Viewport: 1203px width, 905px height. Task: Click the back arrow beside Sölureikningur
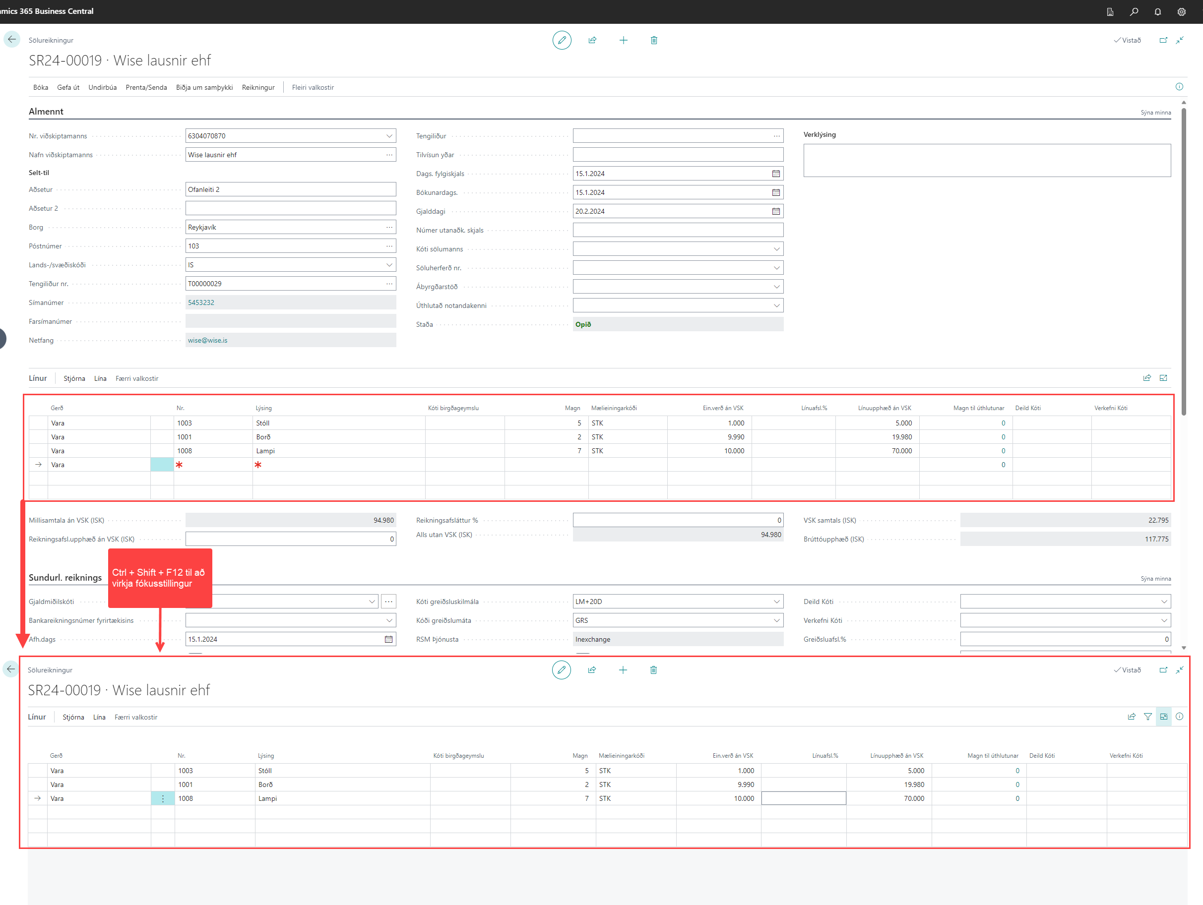click(x=12, y=40)
